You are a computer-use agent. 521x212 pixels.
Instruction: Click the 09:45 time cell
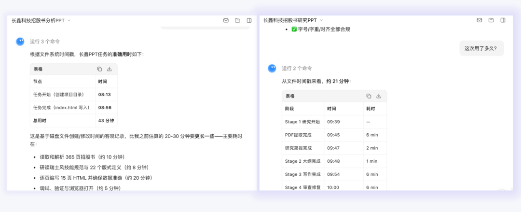pyautogui.click(x=344, y=135)
